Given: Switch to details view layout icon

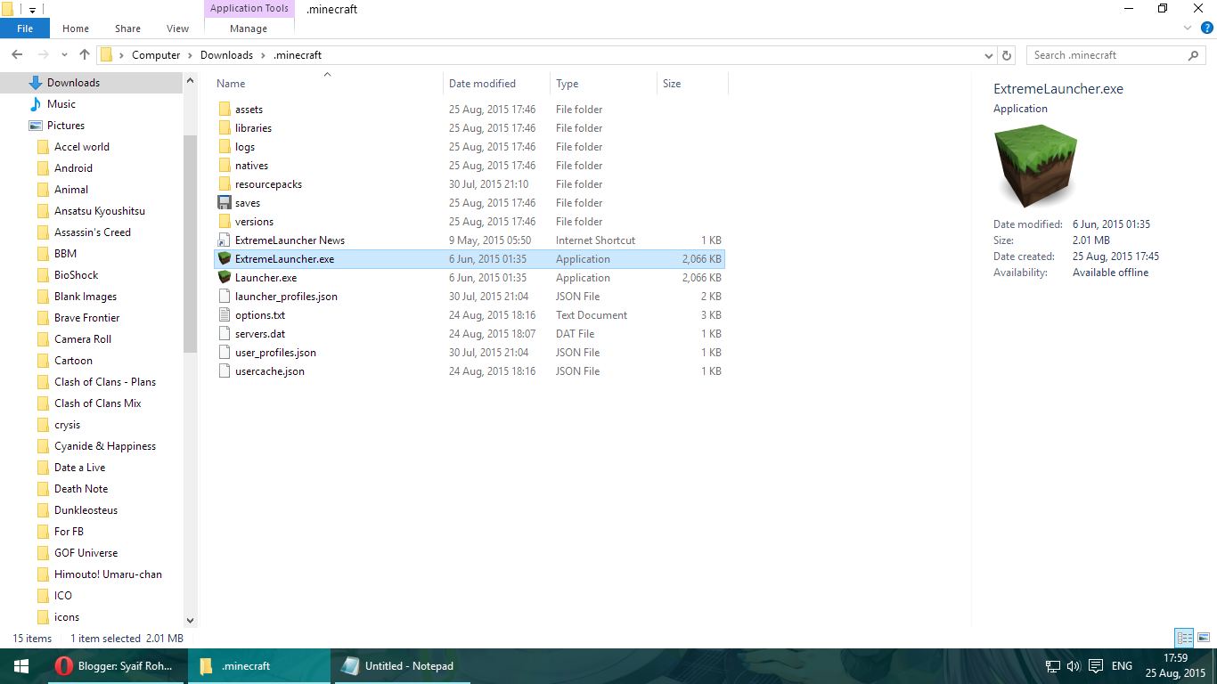Looking at the screenshot, I should (1184, 638).
